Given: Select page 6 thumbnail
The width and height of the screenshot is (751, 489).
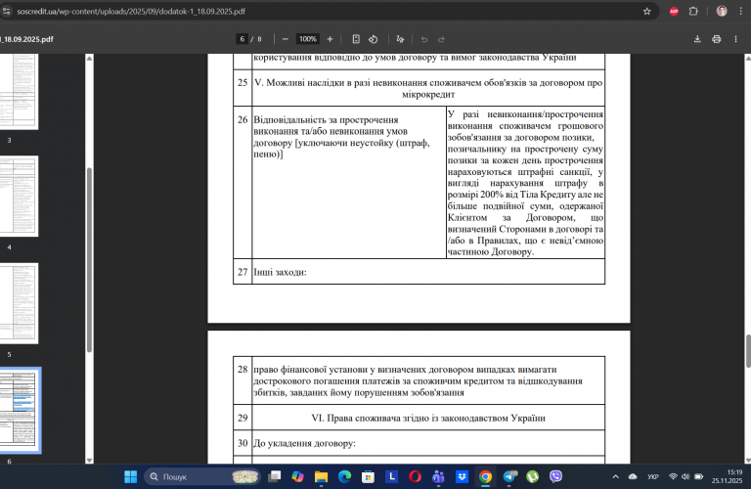Looking at the screenshot, I should 20,411.
